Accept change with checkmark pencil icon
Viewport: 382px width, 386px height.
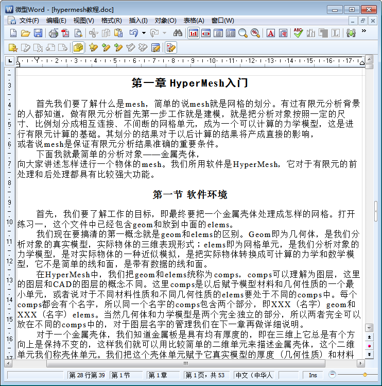point(131,47)
